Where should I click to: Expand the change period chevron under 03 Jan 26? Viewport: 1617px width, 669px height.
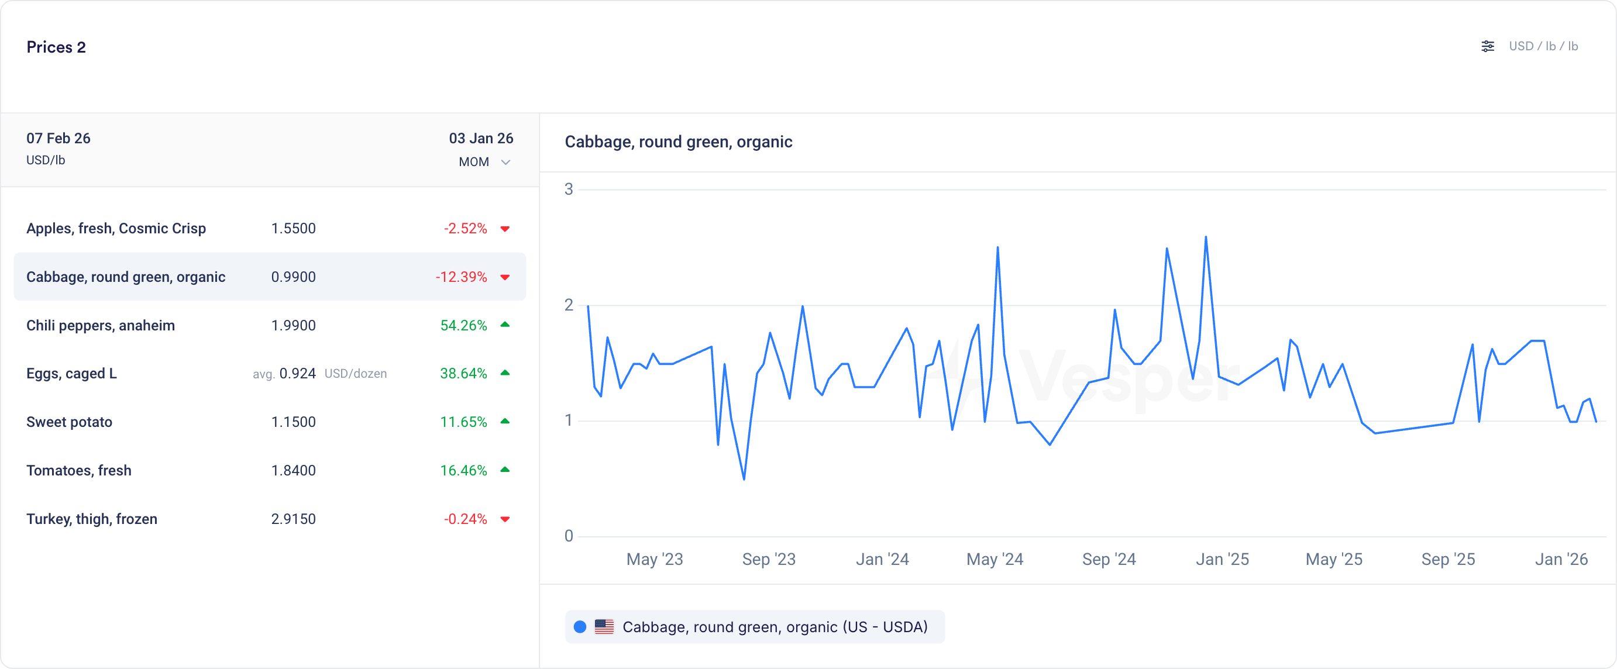505,162
